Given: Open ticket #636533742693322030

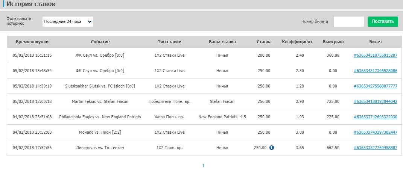Looking at the screenshot, I should click(x=376, y=117).
